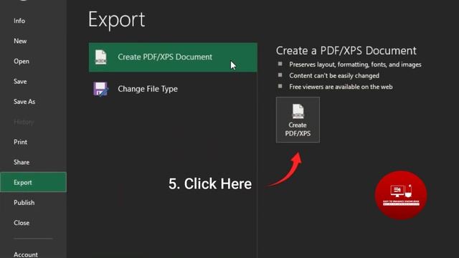The image size is (459, 258).
Task: Click the PDF document icon beside Create PDF/XPS Document
Action: click(x=100, y=57)
